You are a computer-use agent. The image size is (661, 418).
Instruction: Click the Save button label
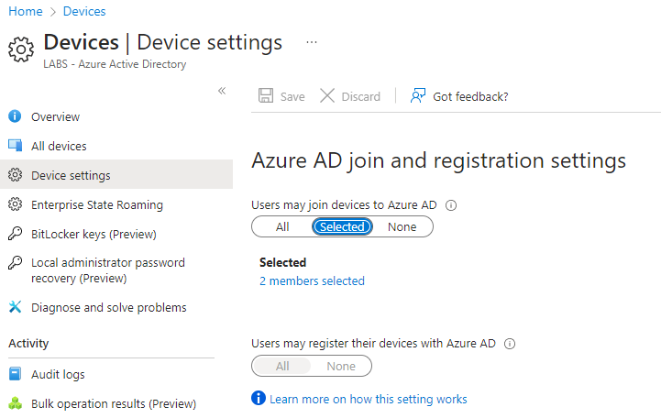(x=292, y=96)
